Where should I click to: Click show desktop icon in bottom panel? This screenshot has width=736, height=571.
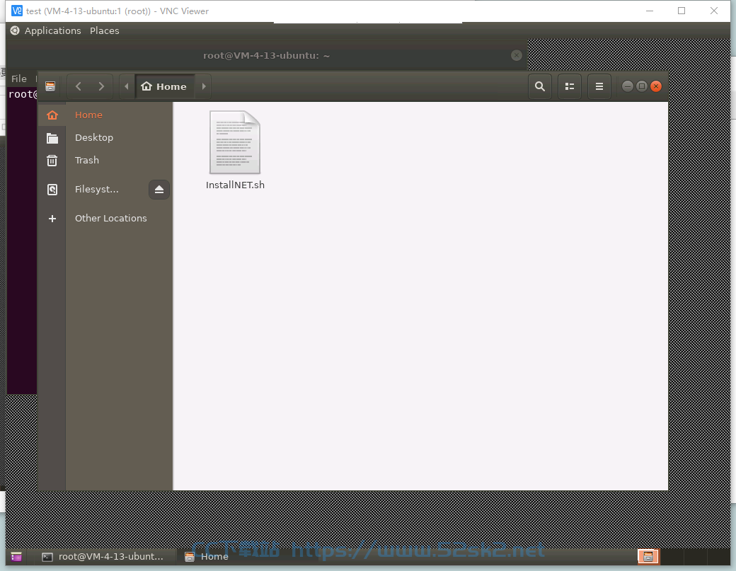click(x=16, y=557)
